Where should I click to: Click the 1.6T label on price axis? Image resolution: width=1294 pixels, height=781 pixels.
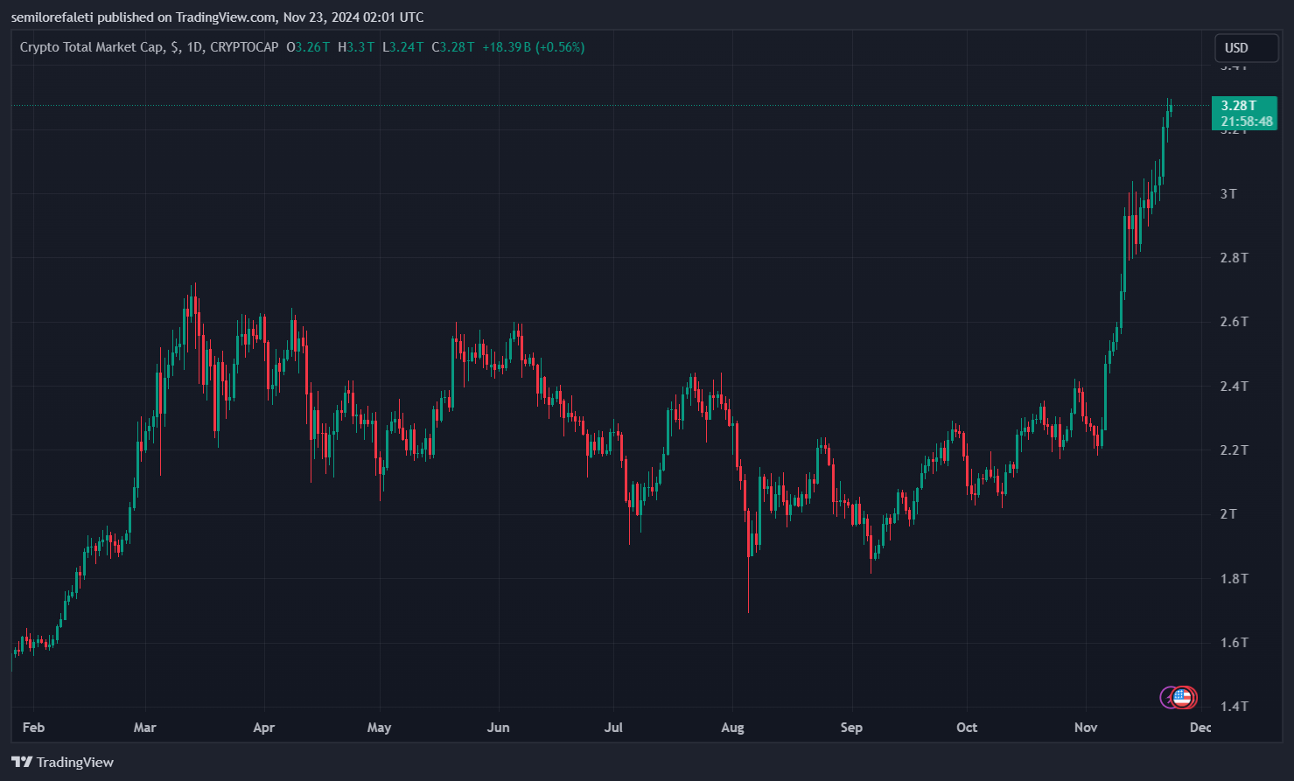click(x=1235, y=643)
